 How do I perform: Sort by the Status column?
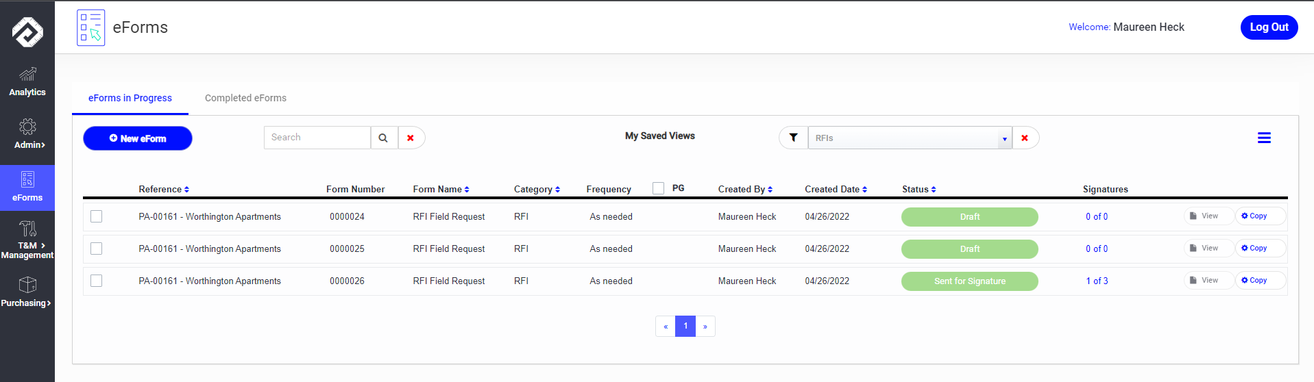(x=919, y=190)
